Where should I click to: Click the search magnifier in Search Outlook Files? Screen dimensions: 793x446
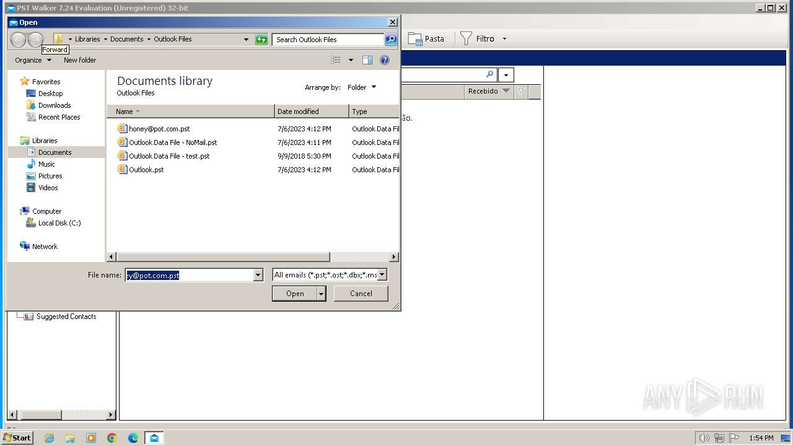[390, 39]
